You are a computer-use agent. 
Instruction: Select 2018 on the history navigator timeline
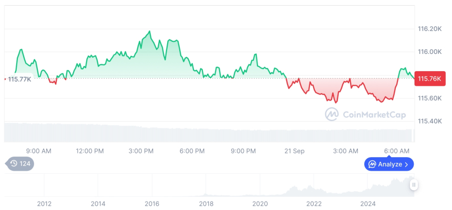coord(206,203)
